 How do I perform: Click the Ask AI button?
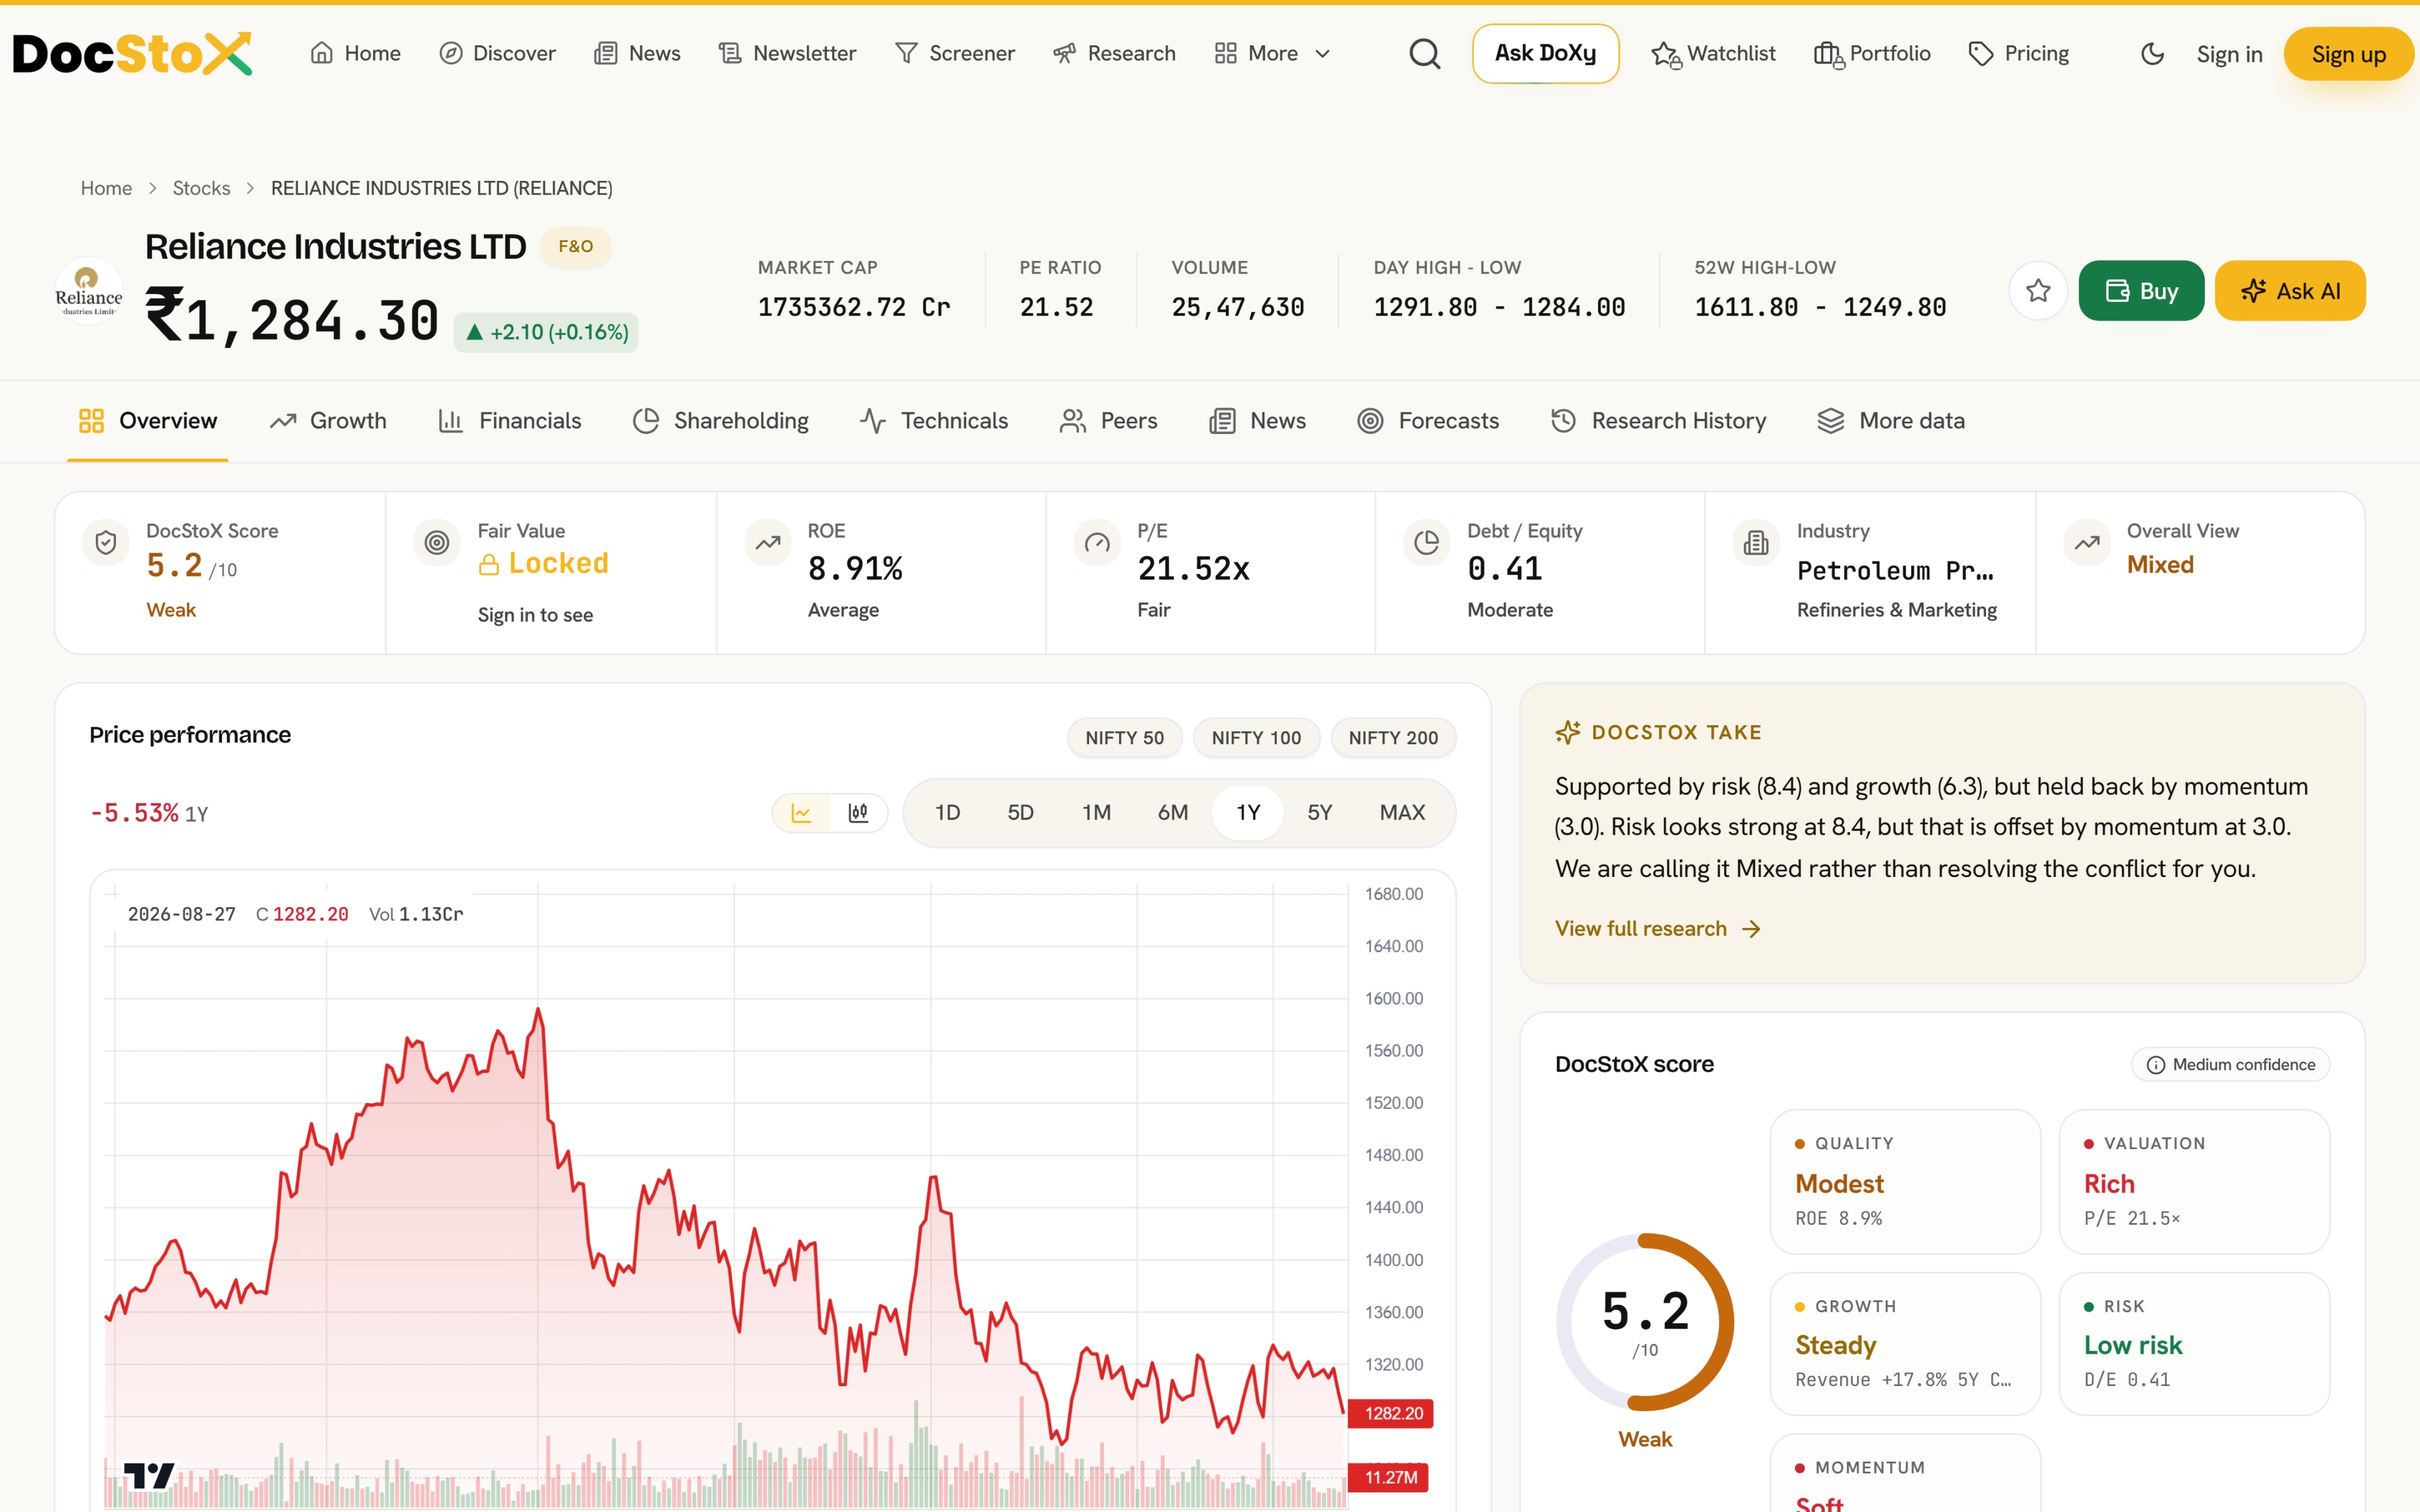2290,291
